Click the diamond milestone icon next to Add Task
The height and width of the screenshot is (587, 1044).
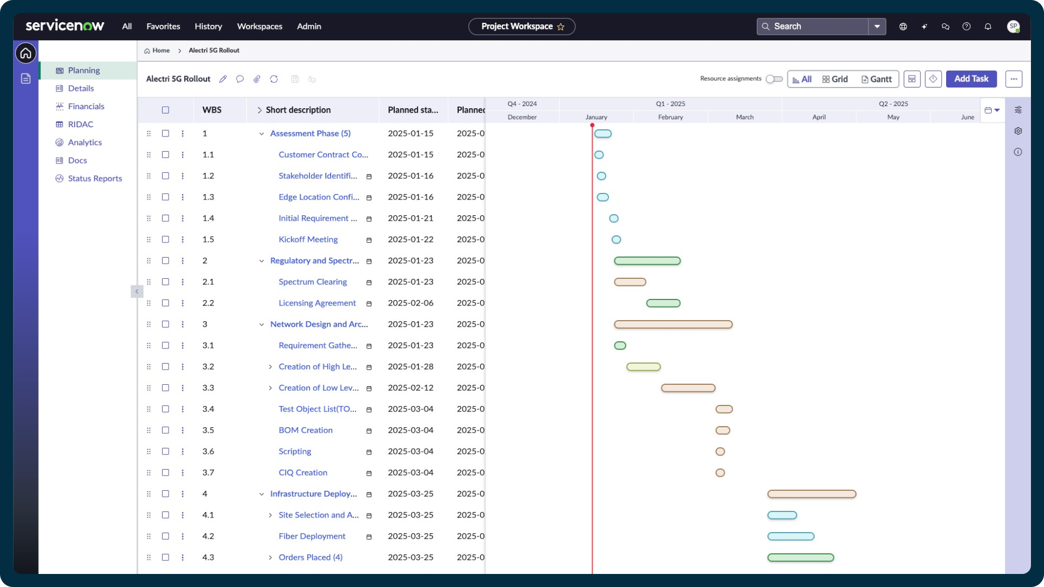(x=933, y=79)
